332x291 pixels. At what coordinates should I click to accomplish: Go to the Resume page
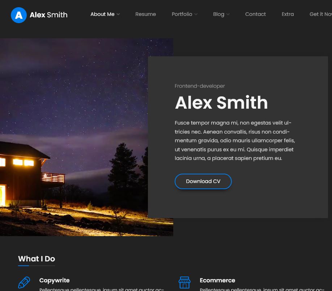(146, 14)
